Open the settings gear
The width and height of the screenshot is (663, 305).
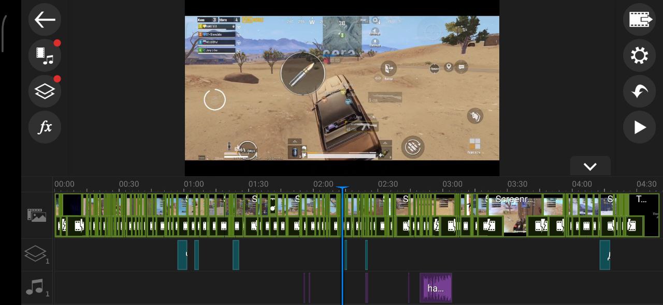(640, 55)
